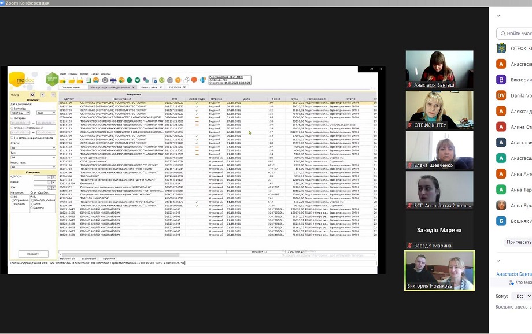The height and width of the screenshot is (334, 532).
Task: Click the orange question mark hexagon help icon
Action: pos(178,80)
